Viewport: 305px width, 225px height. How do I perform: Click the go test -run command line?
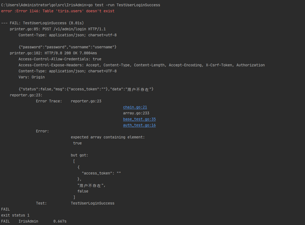click(81, 5)
